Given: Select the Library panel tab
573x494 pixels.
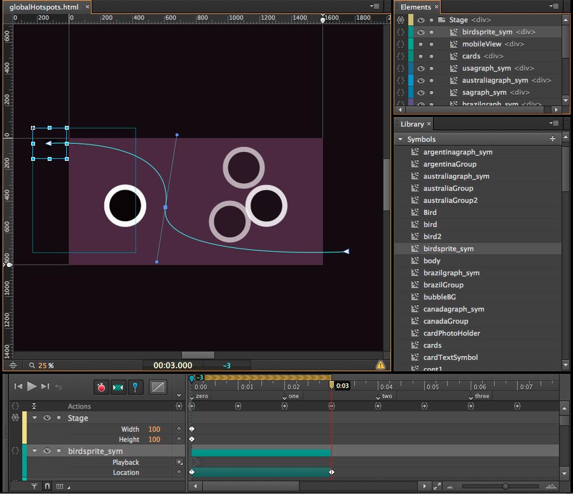Looking at the screenshot, I should [412, 124].
